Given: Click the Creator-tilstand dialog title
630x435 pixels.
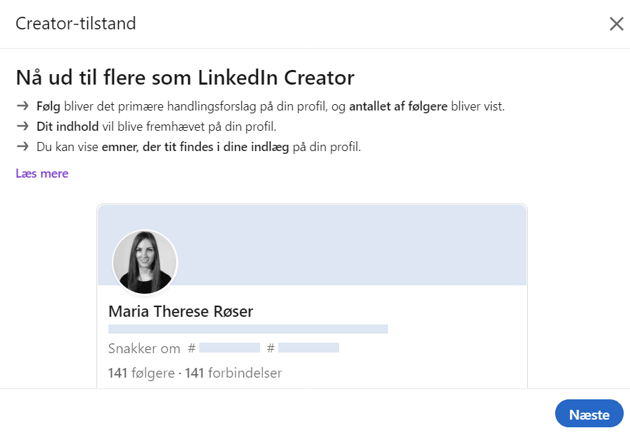Looking at the screenshot, I should click(x=76, y=23).
